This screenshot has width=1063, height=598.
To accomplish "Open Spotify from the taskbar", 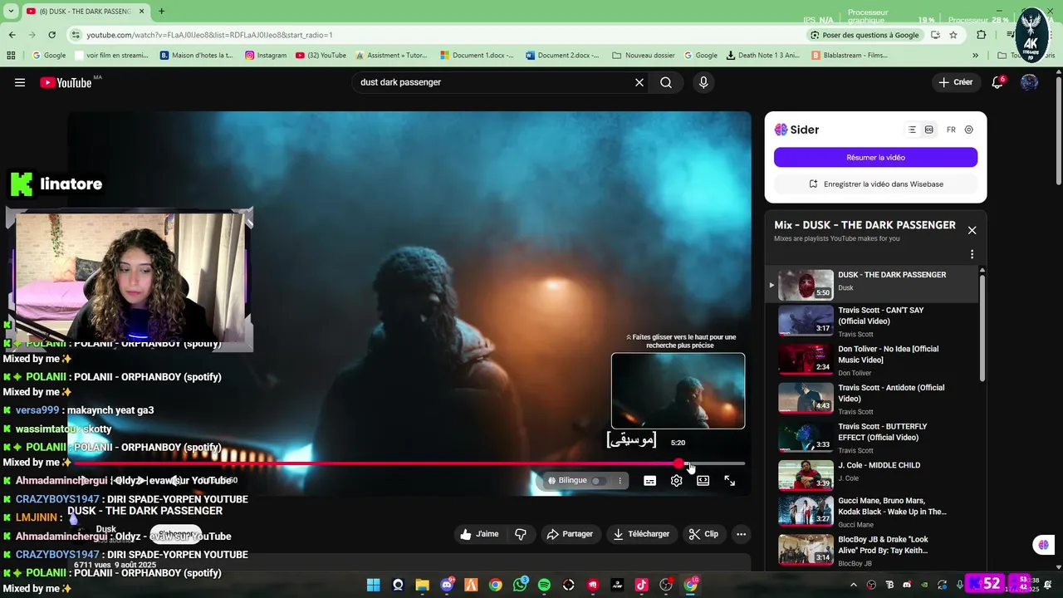I will pos(544,585).
